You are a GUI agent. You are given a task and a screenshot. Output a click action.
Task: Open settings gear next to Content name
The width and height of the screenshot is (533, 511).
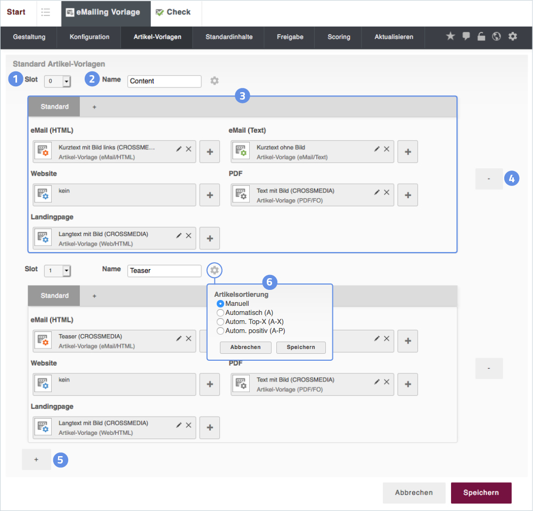point(214,81)
